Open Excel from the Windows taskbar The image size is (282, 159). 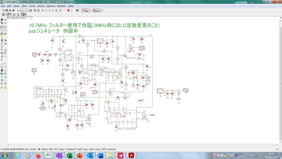69,156
